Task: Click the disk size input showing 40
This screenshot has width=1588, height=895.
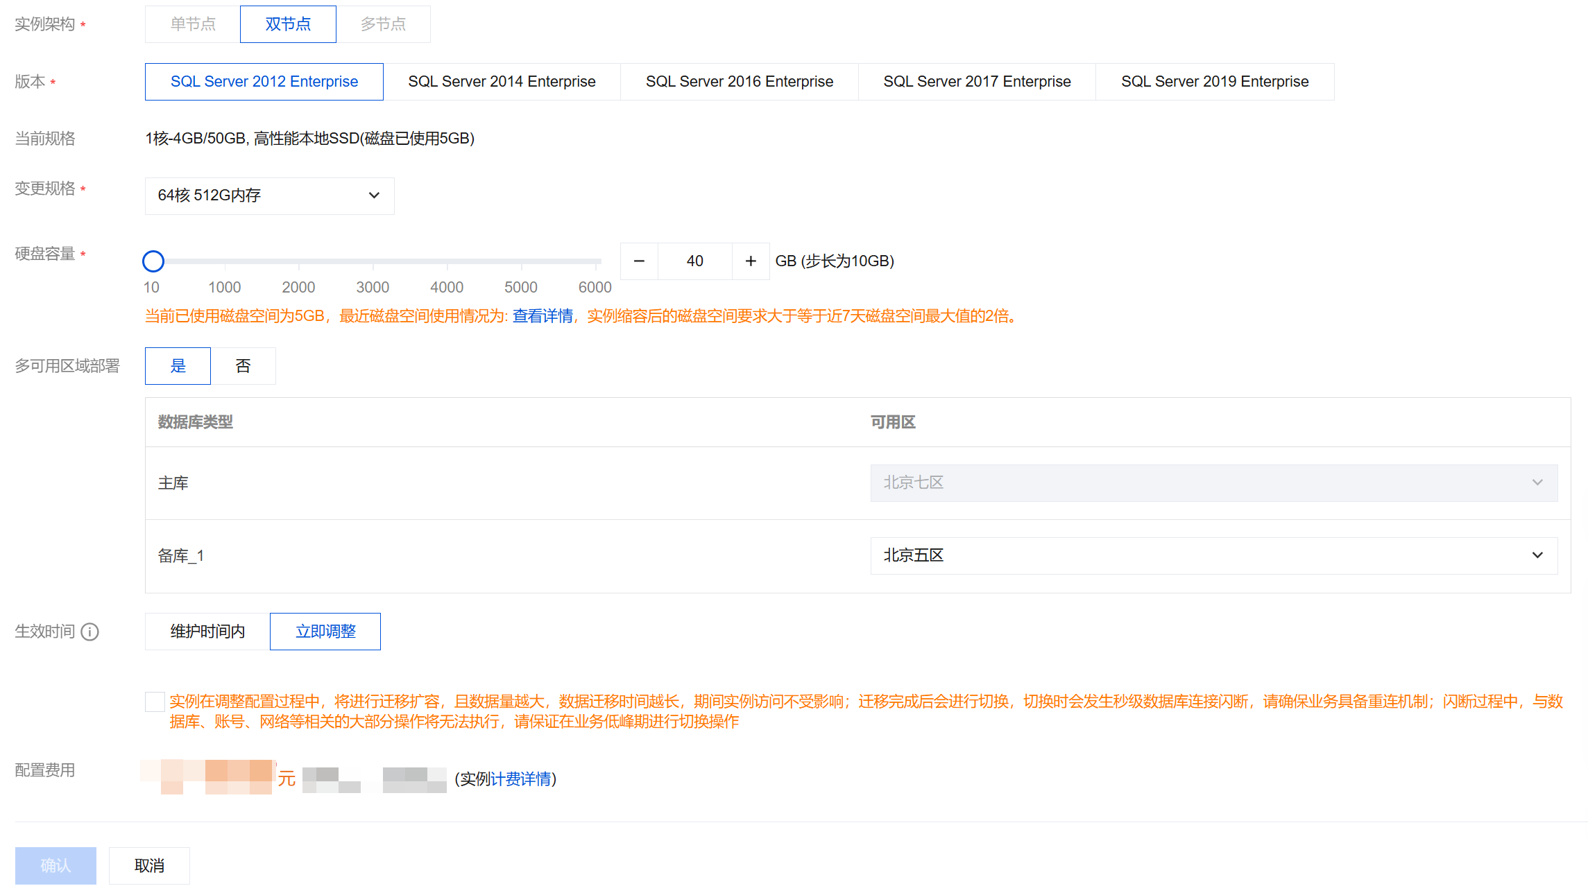Action: 694,261
